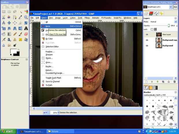Select the Crop tool
Screen dimensions: 179x134
point(20,23)
